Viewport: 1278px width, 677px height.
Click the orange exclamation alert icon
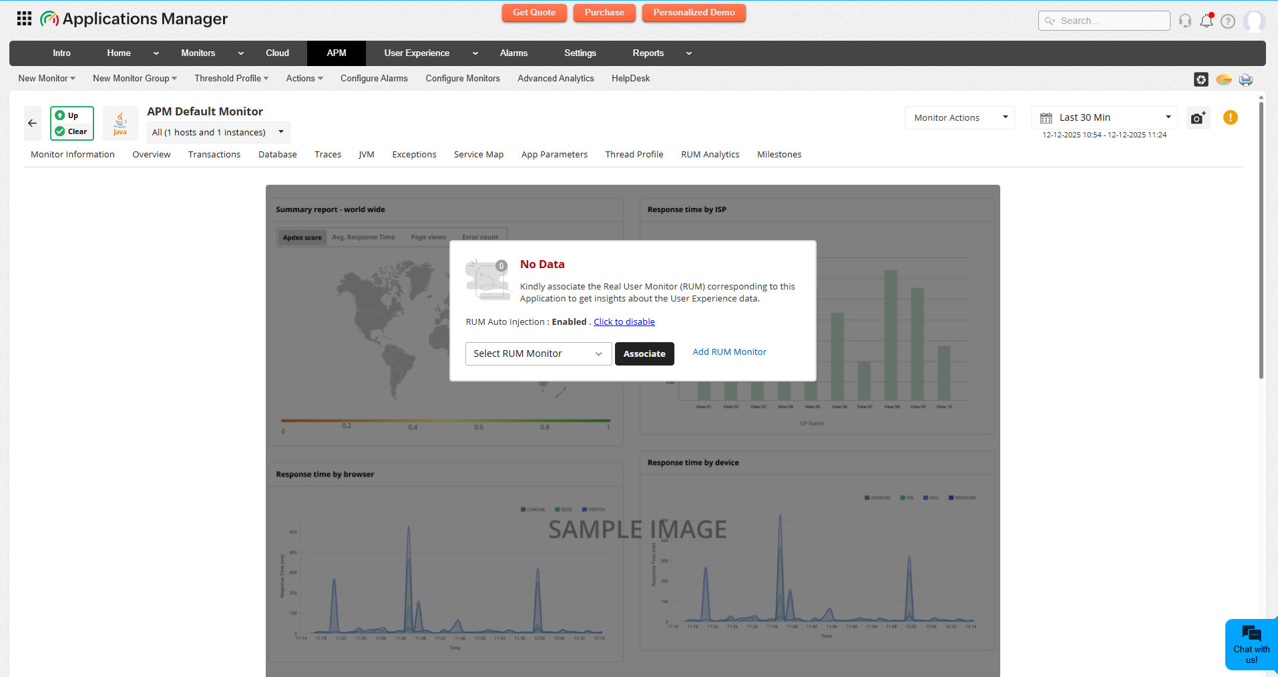coord(1230,117)
